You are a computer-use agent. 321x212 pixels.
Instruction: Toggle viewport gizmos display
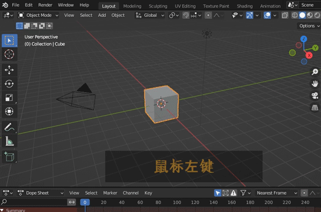(249, 15)
